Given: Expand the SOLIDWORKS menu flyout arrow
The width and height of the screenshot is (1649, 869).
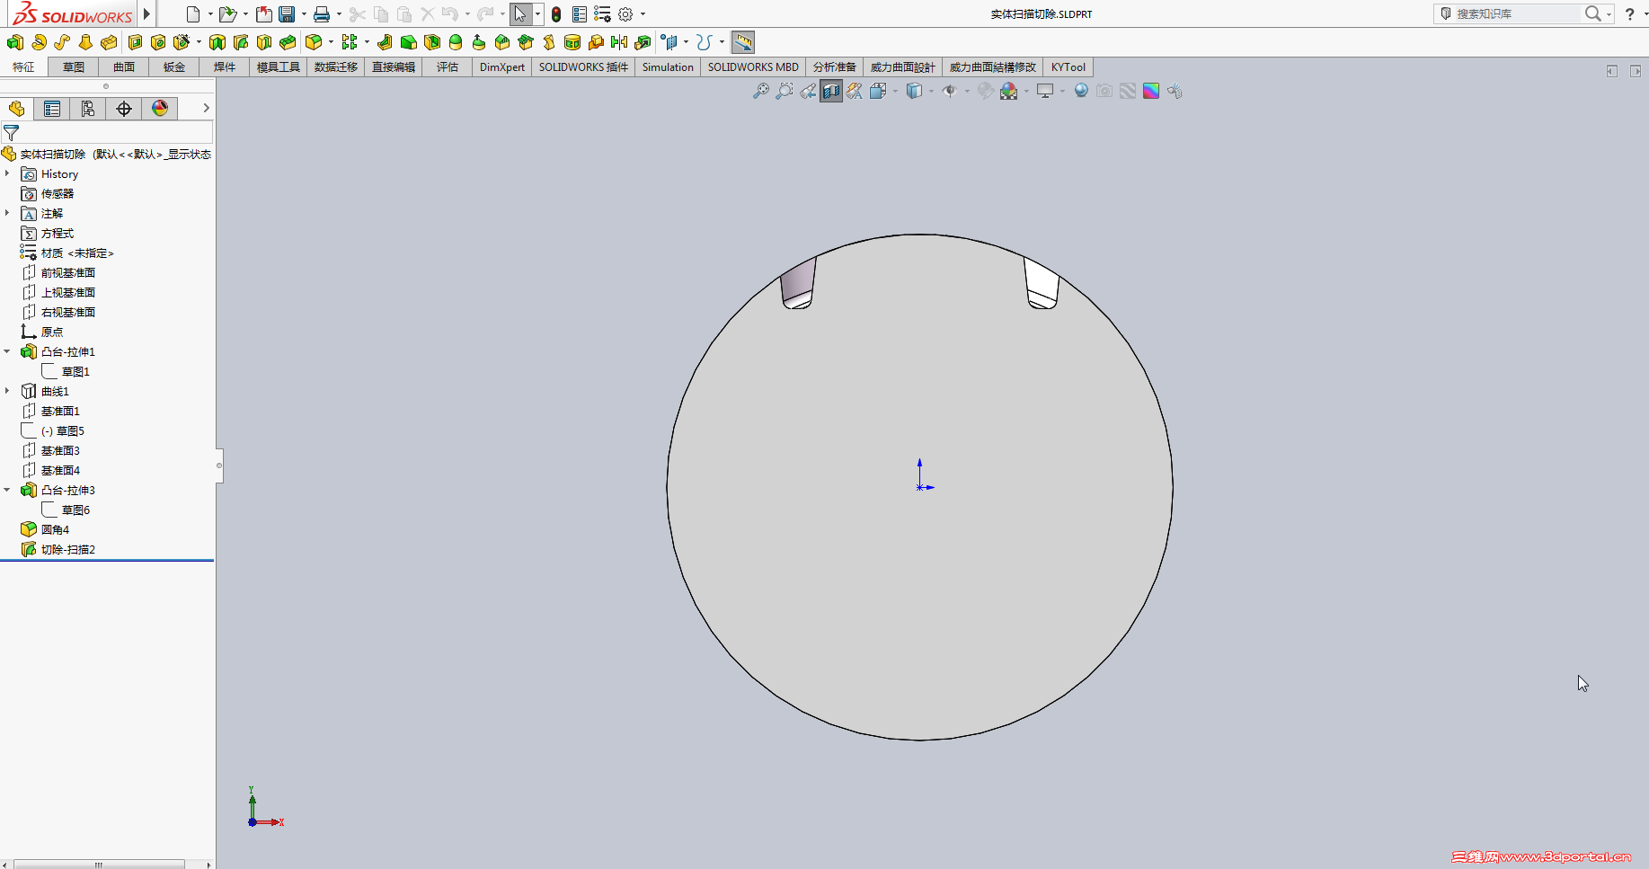Looking at the screenshot, I should (146, 13).
